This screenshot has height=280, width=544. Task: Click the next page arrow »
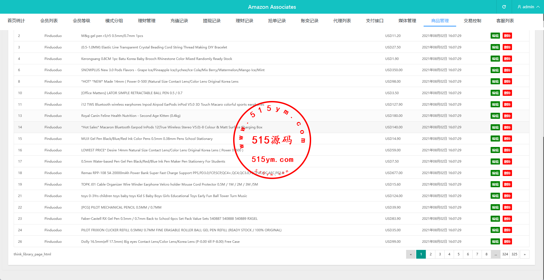pos(524,254)
